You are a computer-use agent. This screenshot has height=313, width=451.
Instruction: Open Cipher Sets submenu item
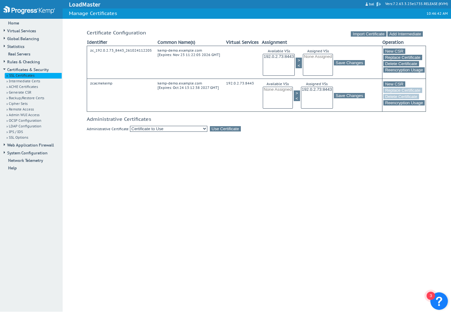point(18,104)
